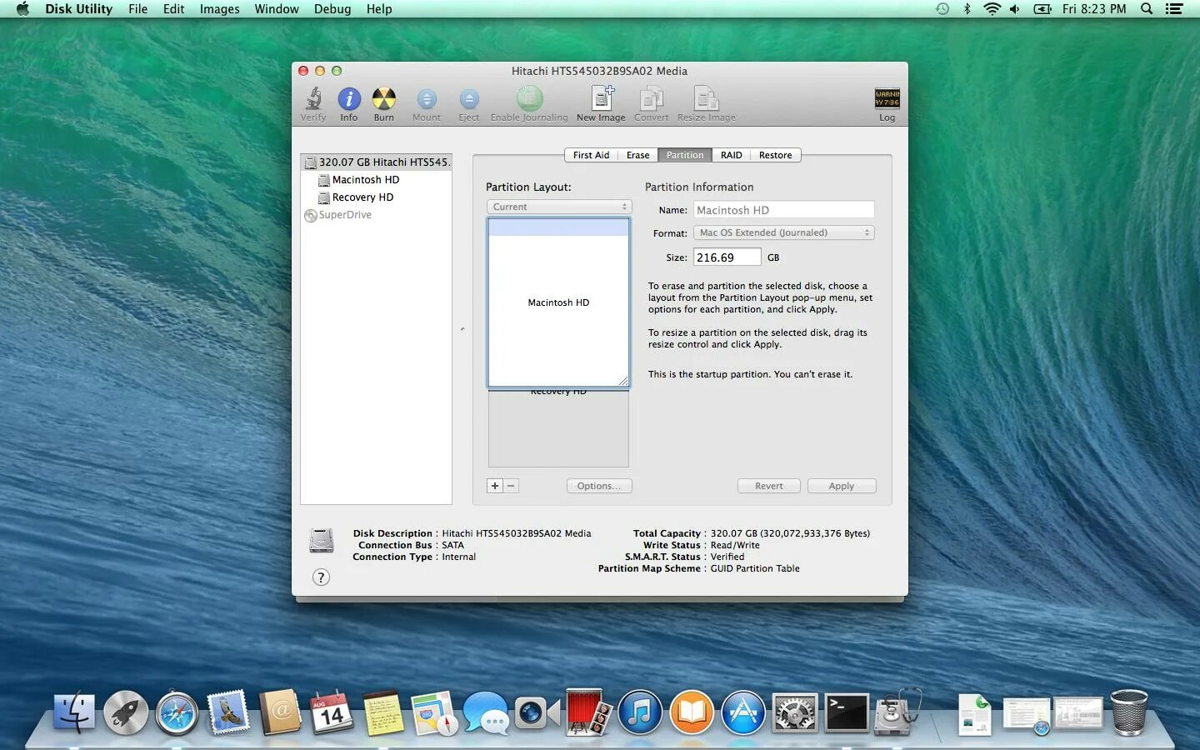Open the Apple menu
Viewport: 1200px width, 750px height.
22,9
